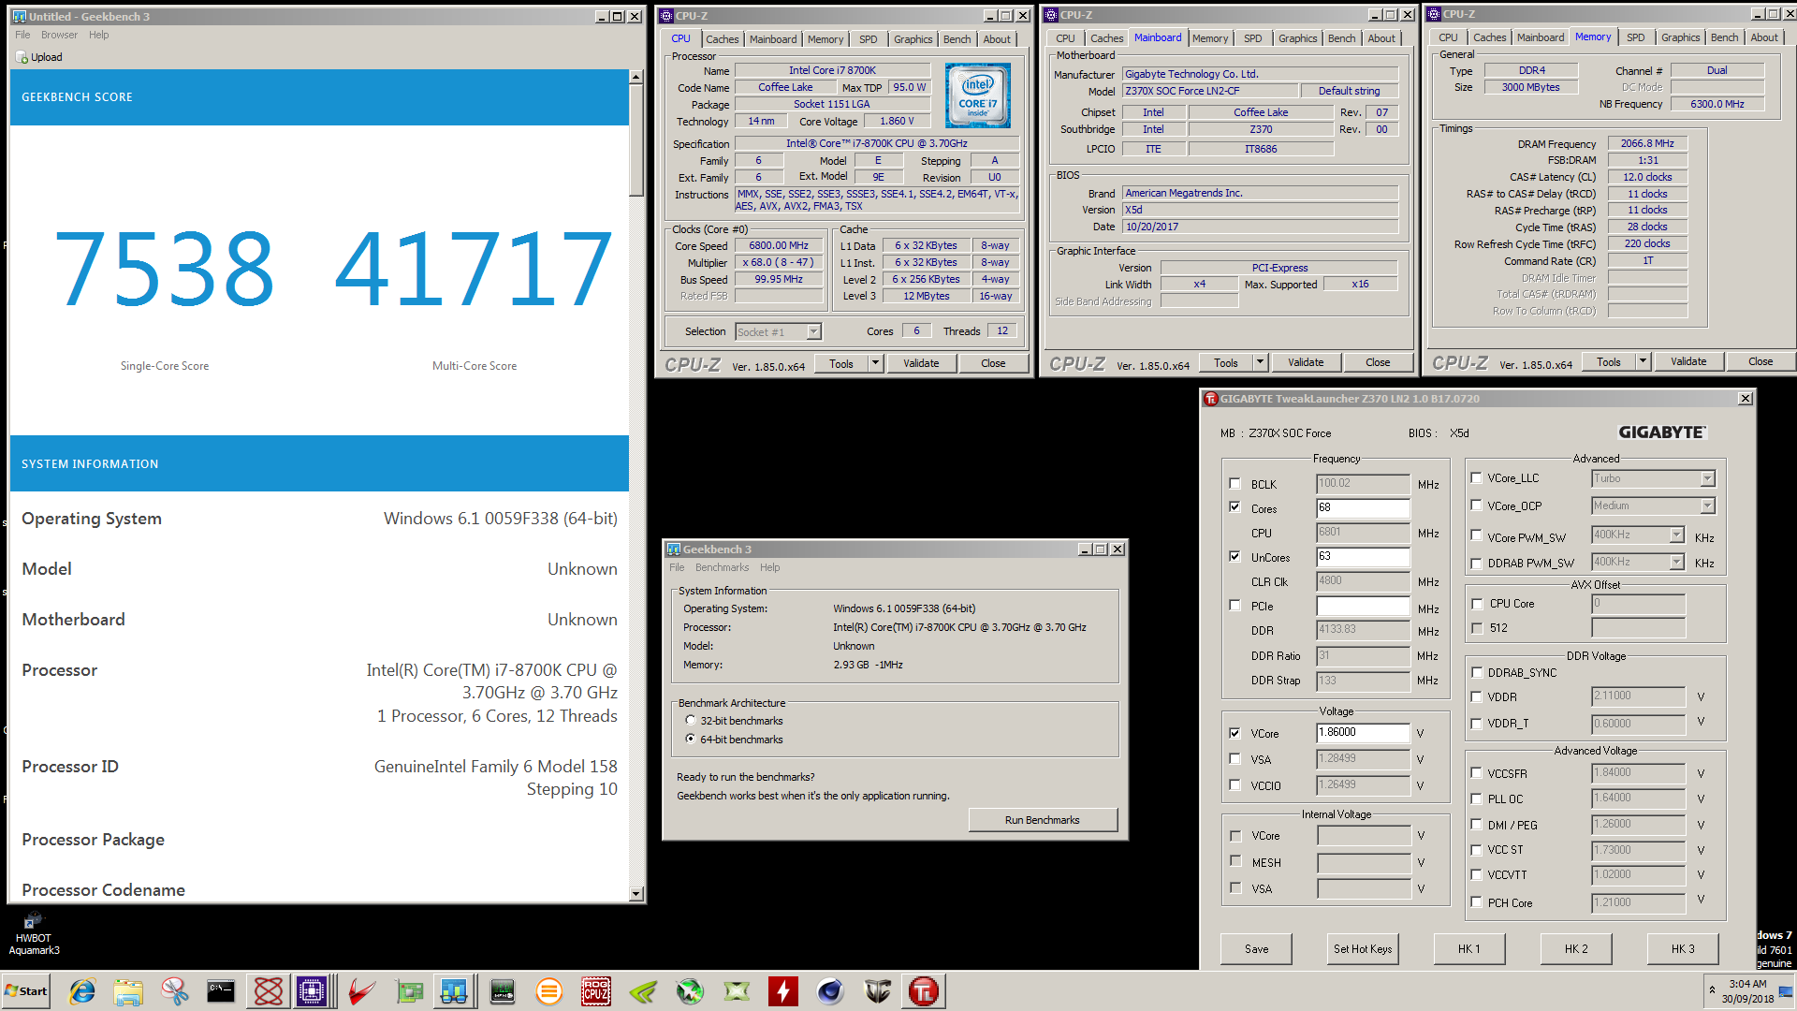Toggle the VCCIO voltage checkbox
This screenshot has height=1011, width=1797.
point(1235,785)
